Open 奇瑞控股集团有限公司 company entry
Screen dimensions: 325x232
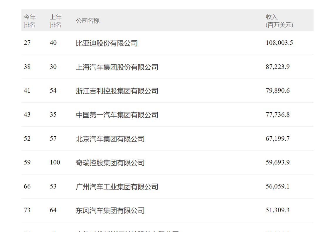coord(110,163)
